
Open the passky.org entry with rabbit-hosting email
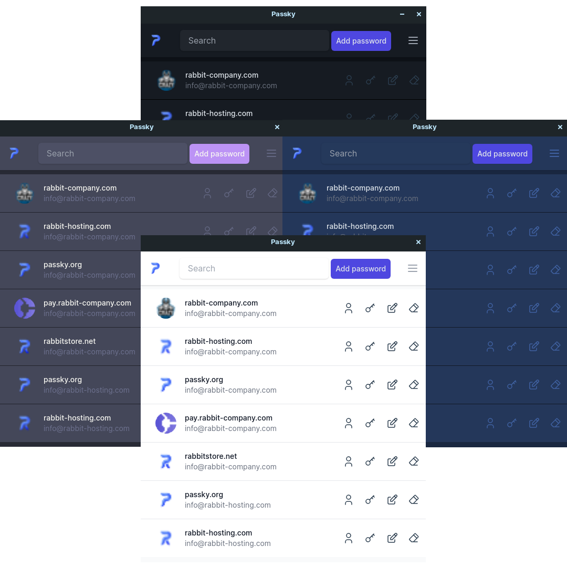(204, 499)
